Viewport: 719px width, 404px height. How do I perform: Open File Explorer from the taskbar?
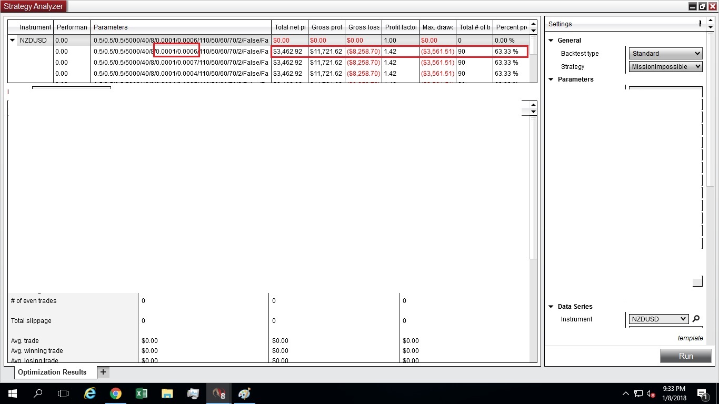click(167, 393)
